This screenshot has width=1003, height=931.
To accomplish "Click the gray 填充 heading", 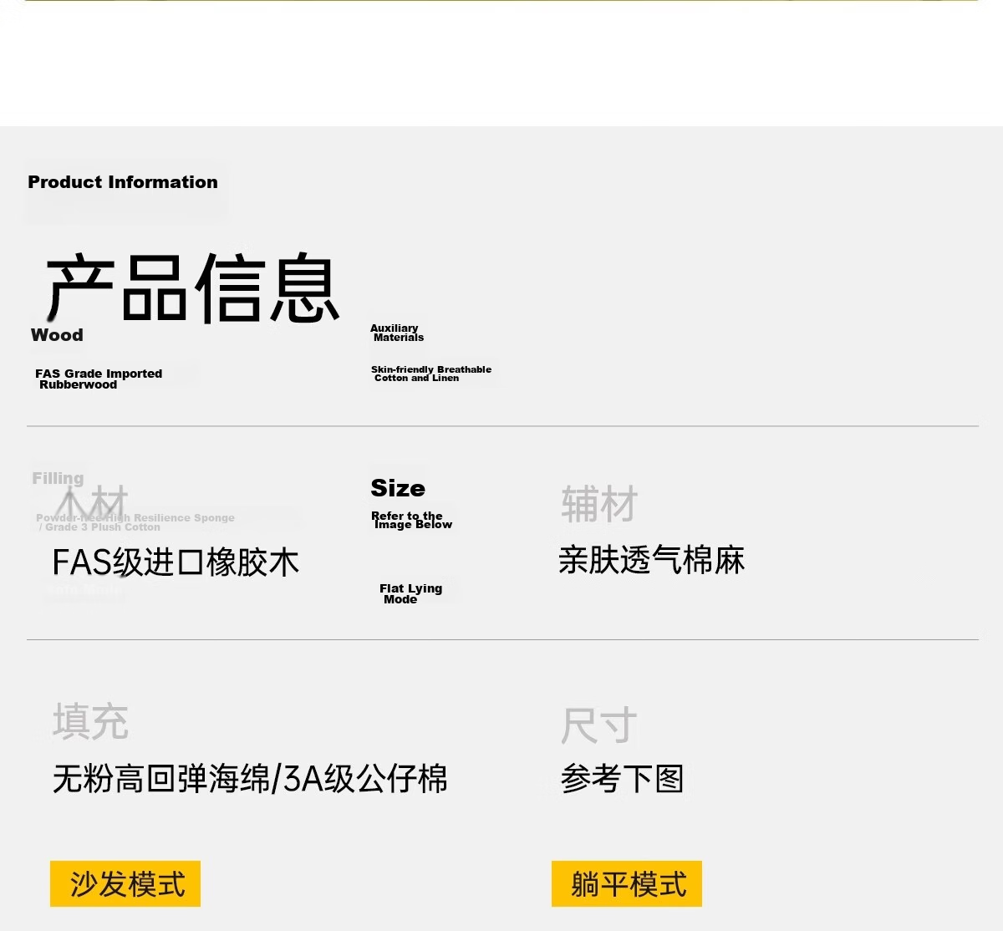I will [x=90, y=721].
